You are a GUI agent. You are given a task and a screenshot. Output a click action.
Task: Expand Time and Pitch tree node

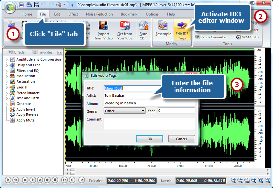click(x=7, y=98)
